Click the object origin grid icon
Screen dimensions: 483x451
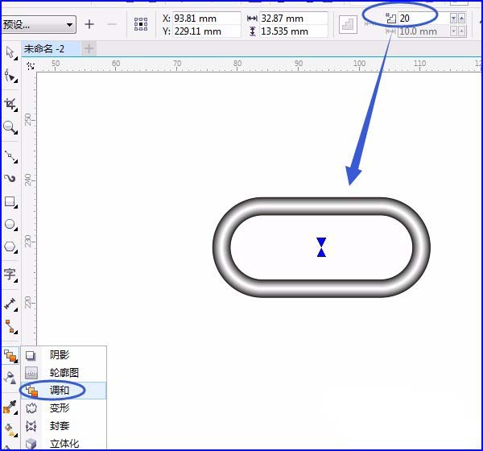point(141,24)
